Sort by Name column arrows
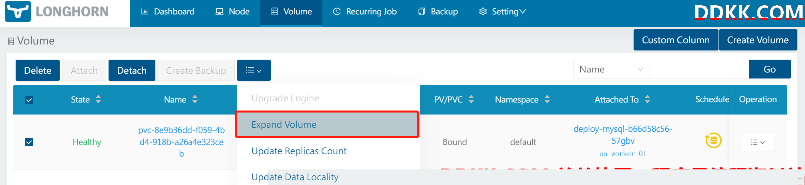The height and width of the screenshot is (185, 805). (x=195, y=99)
